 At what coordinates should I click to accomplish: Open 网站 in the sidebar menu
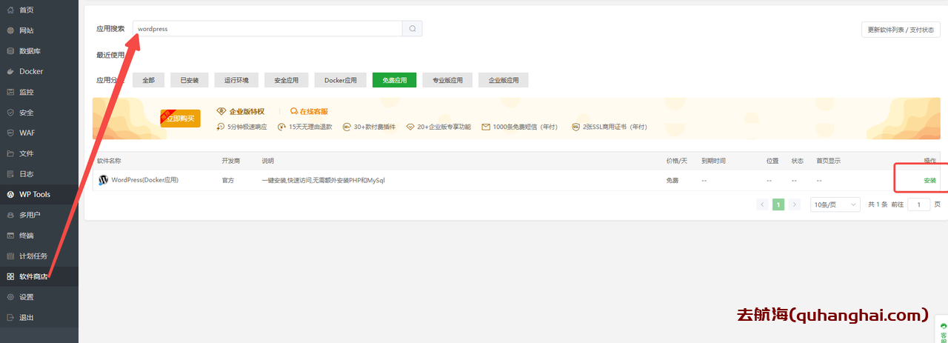click(x=39, y=30)
